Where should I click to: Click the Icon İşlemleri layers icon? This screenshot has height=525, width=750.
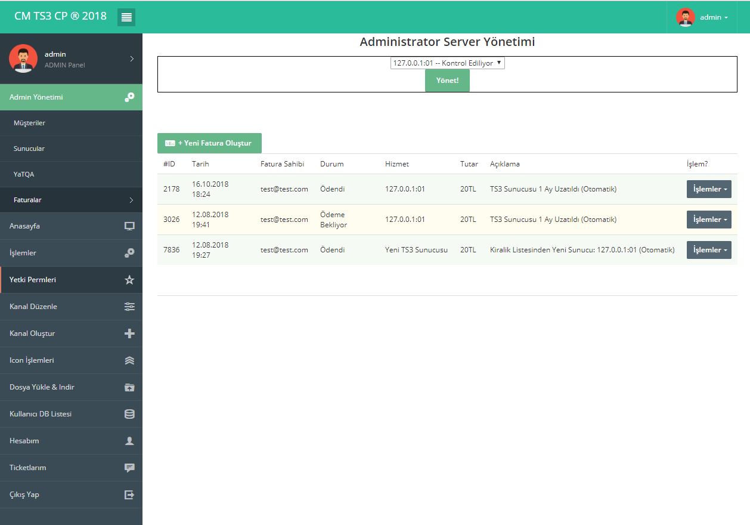point(129,360)
